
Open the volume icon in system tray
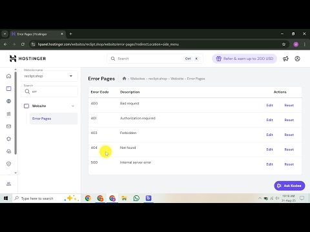point(277,198)
